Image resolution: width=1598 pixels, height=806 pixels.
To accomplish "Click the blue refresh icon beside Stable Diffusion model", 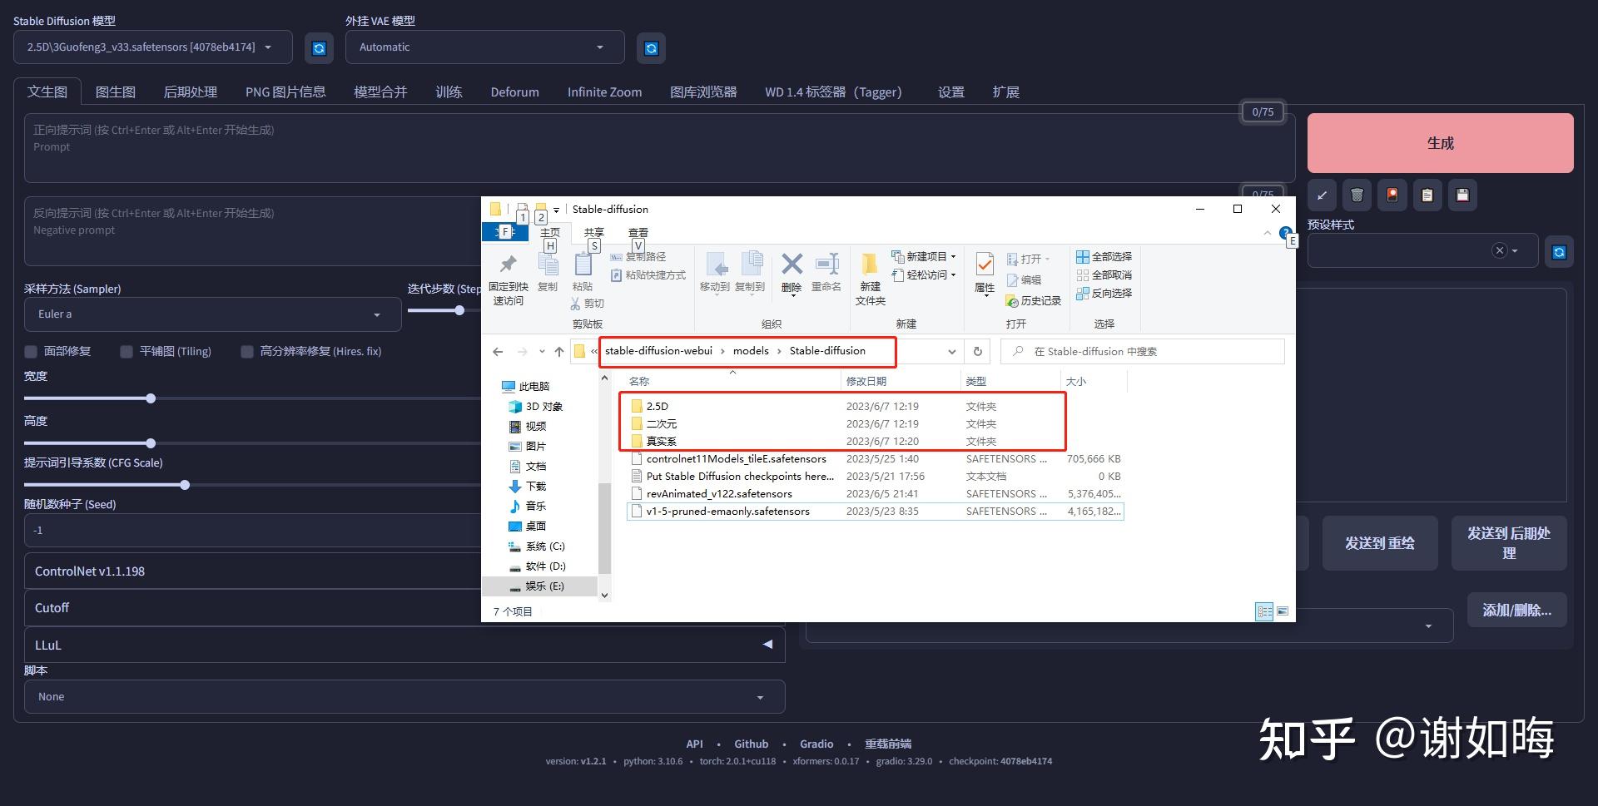I will coord(319,47).
